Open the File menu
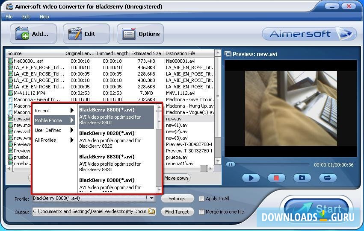This screenshot has width=364, height=231. (9, 17)
